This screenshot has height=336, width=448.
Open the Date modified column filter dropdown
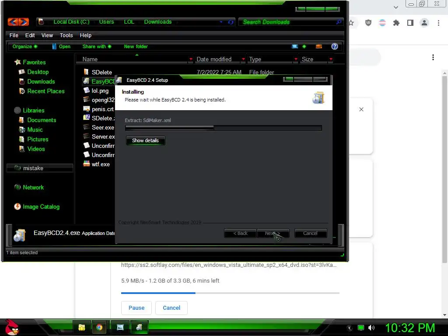pyautogui.click(x=243, y=59)
